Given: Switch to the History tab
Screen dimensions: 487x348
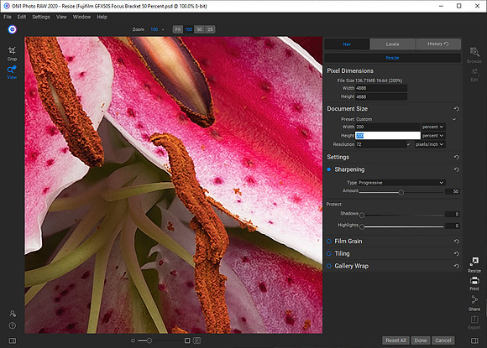Looking at the screenshot, I should click(438, 44).
